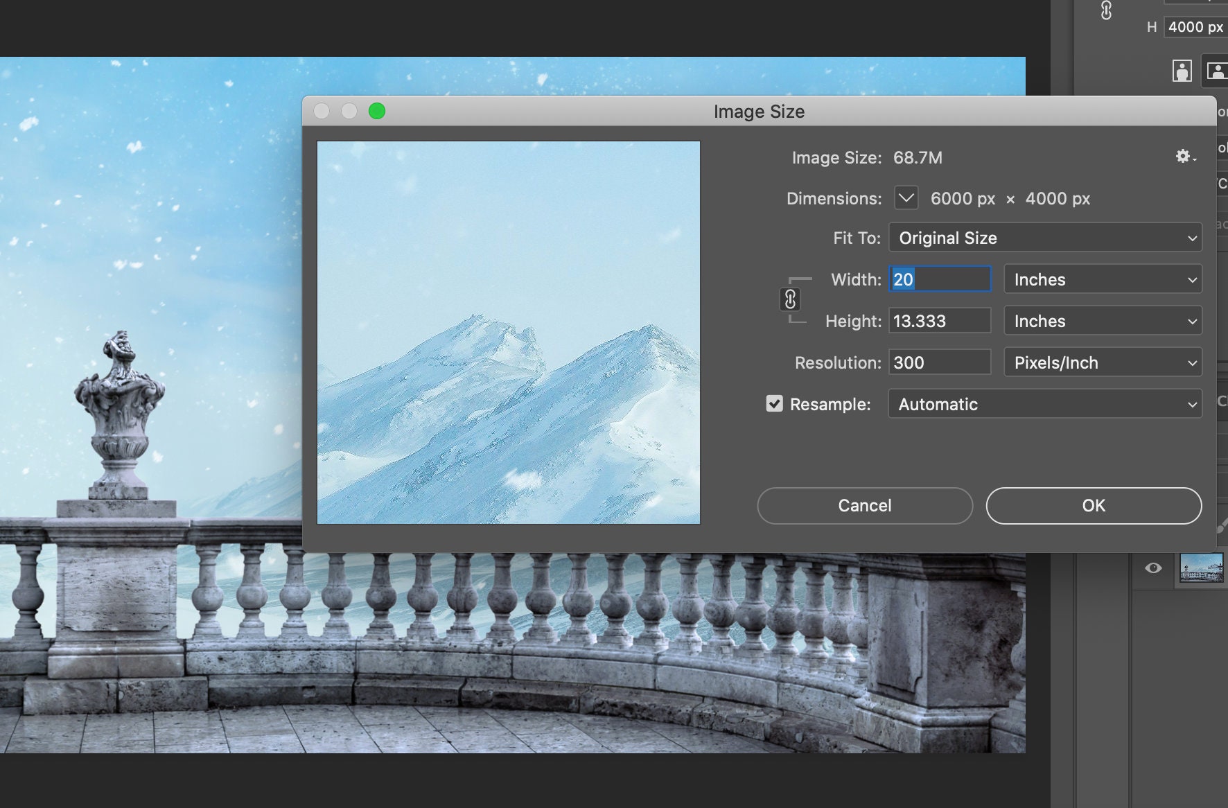Screen dimensions: 1228x808
Task: Confirm with the OK button
Action: pos(1094,505)
